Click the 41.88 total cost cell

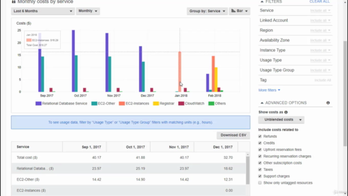click(x=140, y=157)
